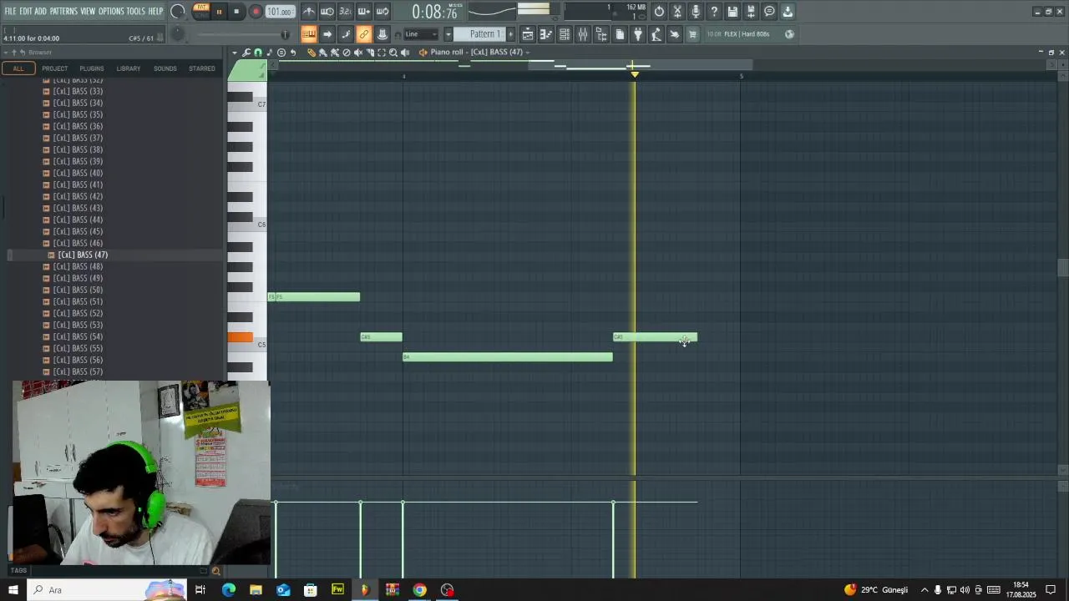Select preset [CxL] BASS (48) in browser
Image resolution: width=1069 pixels, height=601 pixels.
point(78,266)
